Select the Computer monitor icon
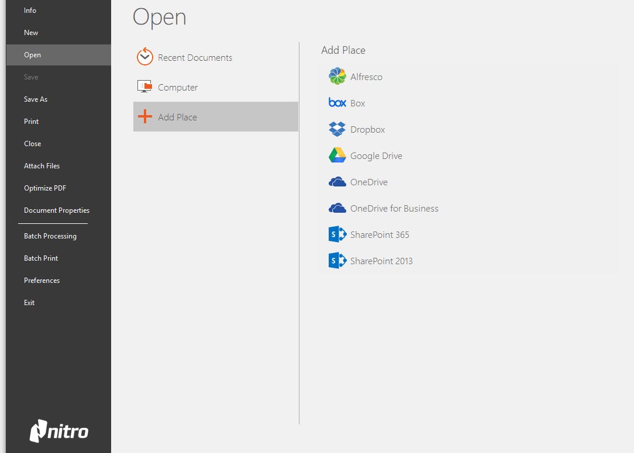The image size is (634, 453). point(144,87)
